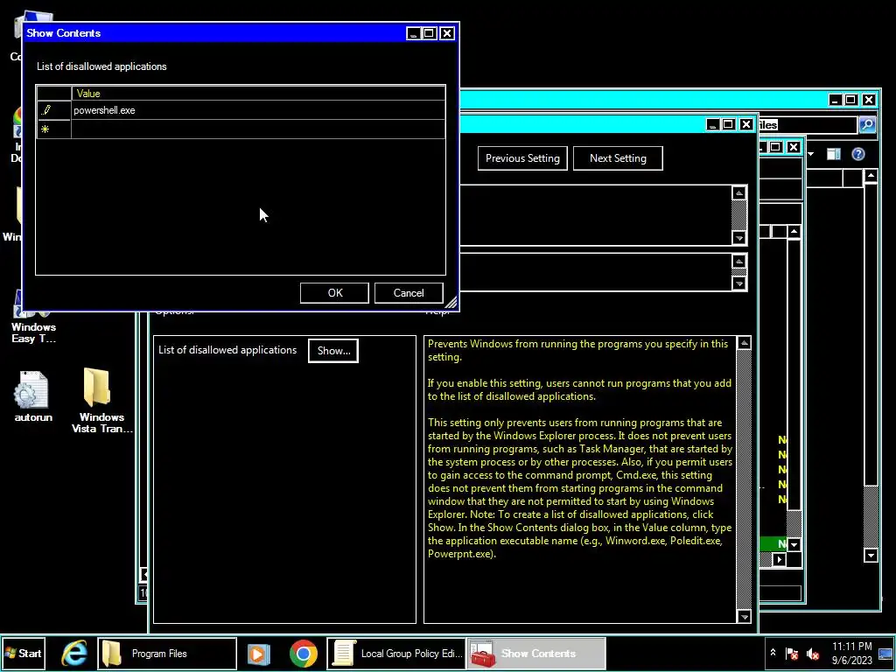Open Google Chrome from the taskbar
This screenshot has width=896, height=672.
(x=304, y=654)
